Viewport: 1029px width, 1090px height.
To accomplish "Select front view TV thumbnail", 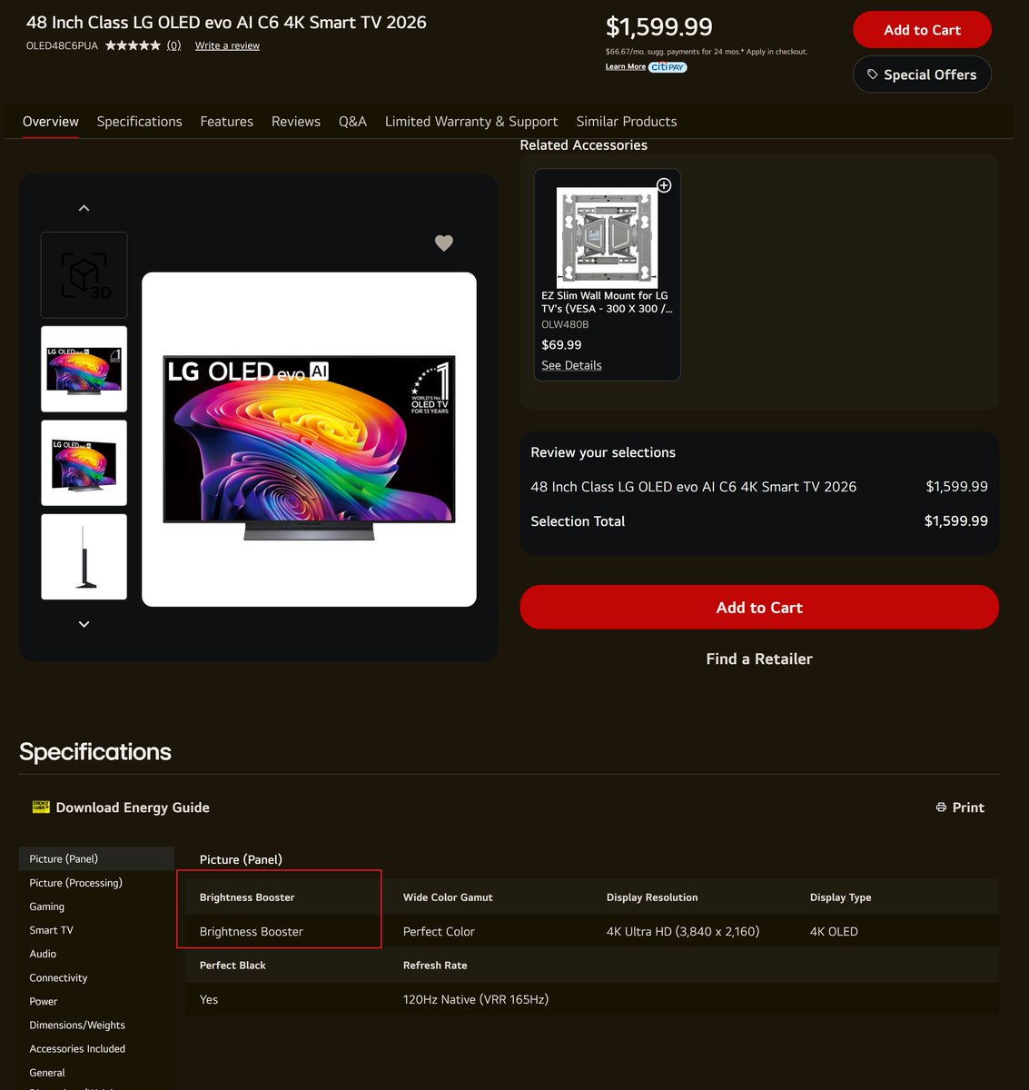I will 84,369.
